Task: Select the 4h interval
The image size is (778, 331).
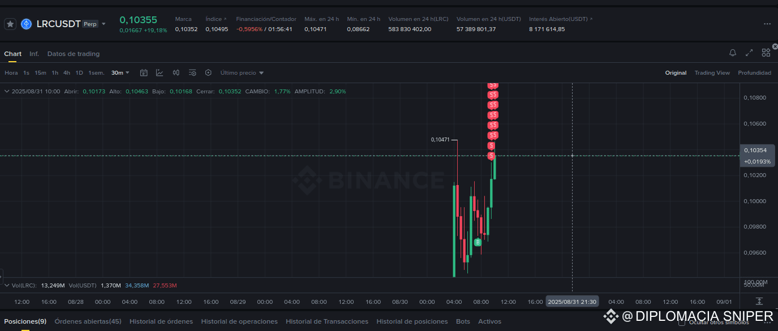Action: pyautogui.click(x=67, y=72)
